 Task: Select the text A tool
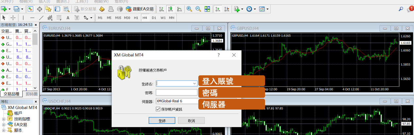68,18
